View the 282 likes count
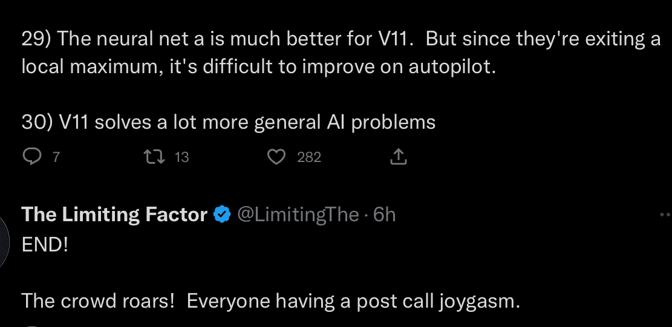The image size is (672, 327). (309, 158)
